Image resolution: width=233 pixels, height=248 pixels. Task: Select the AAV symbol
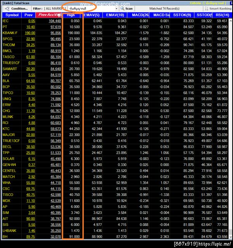(6, 75)
